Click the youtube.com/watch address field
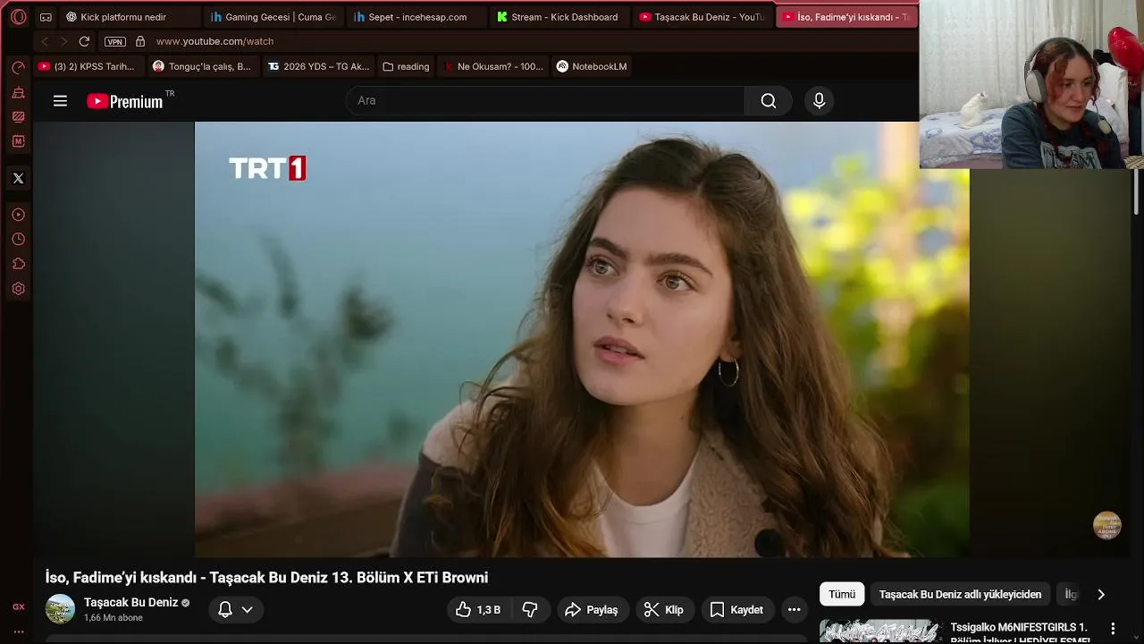 pos(214,41)
